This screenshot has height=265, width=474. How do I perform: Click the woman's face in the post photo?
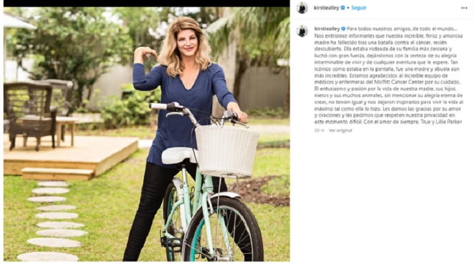[x=187, y=41]
